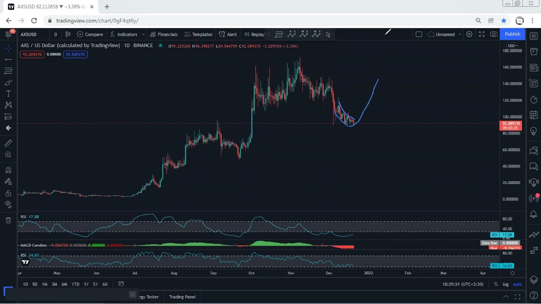Expand the favorite indicators dropdown arrow
Image resolution: width=541 pixels, height=304 pixels.
143,34
